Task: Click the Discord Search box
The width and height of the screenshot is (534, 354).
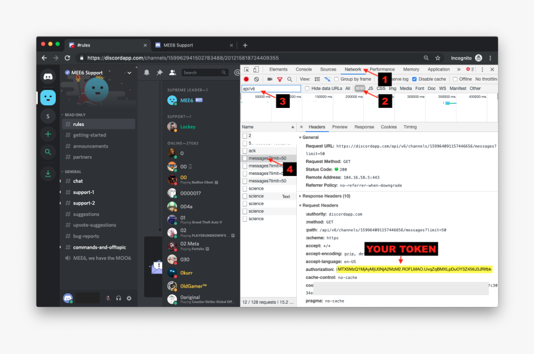Action: tap(204, 73)
